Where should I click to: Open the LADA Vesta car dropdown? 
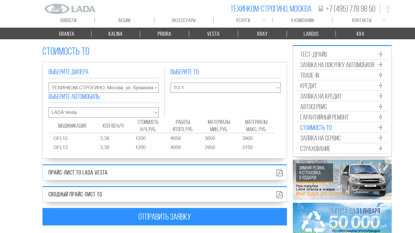click(103, 113)
